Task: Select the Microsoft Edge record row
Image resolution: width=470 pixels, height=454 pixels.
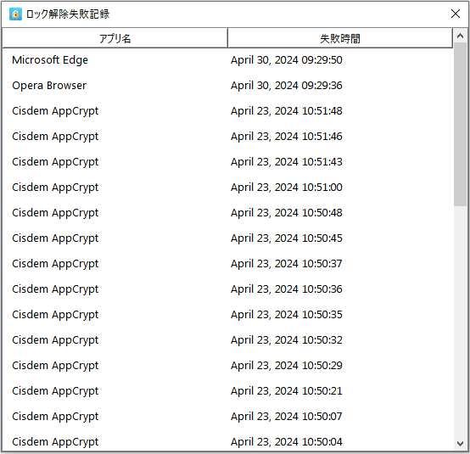Action: 227,60
